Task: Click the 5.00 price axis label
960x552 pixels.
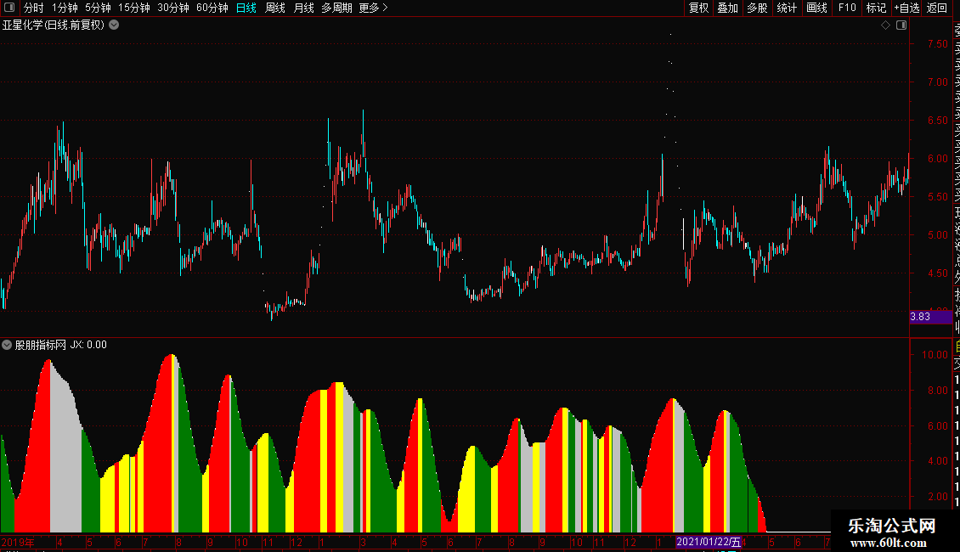Action: click(x=937, y=235)
